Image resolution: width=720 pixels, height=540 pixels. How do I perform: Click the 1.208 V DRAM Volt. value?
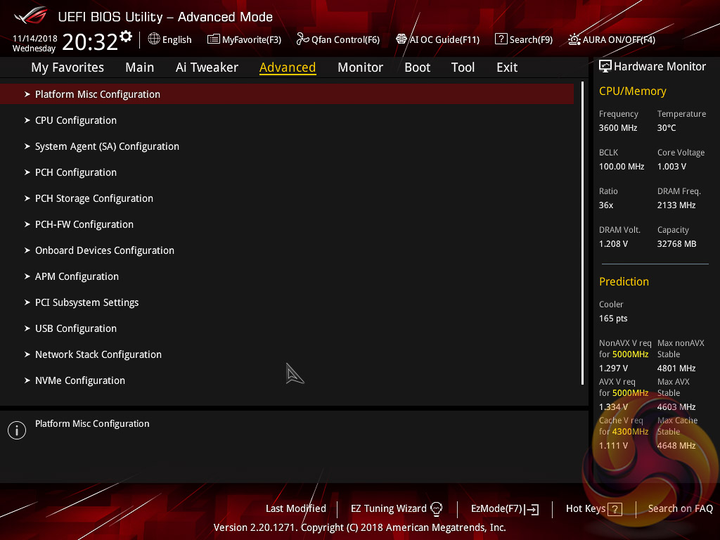pos(613,244)
